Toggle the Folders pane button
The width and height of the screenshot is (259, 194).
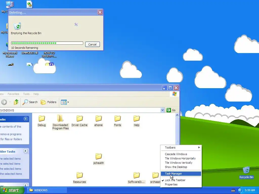coord(49,102)
